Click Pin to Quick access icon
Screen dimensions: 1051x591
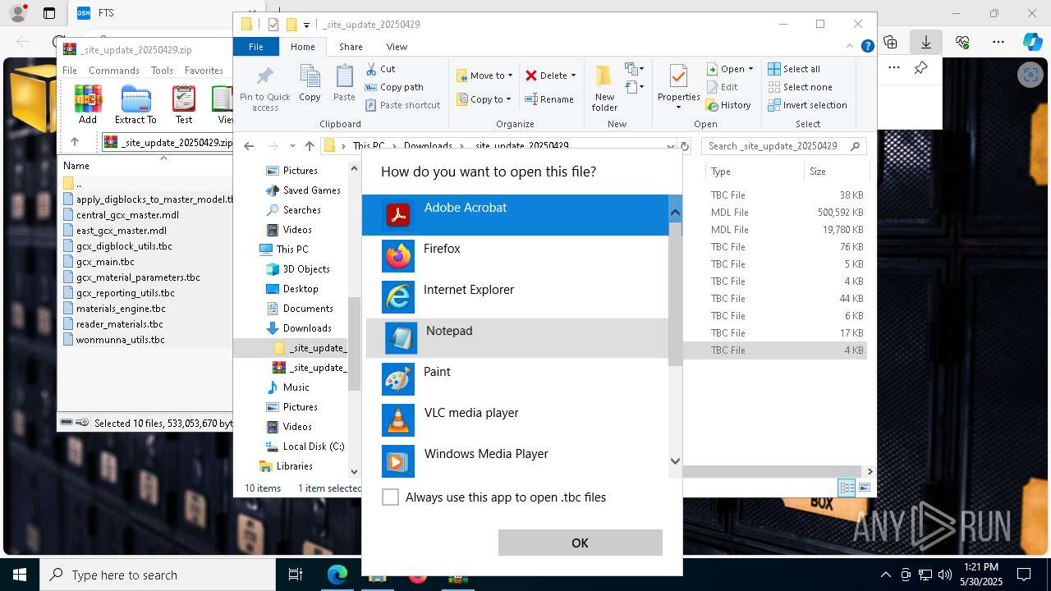[264, 89]
